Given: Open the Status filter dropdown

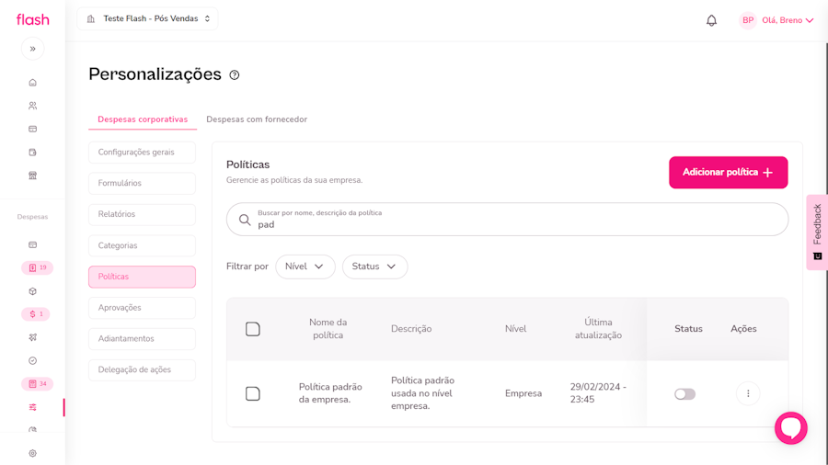Looking at the screenshot, I should 374,267.
